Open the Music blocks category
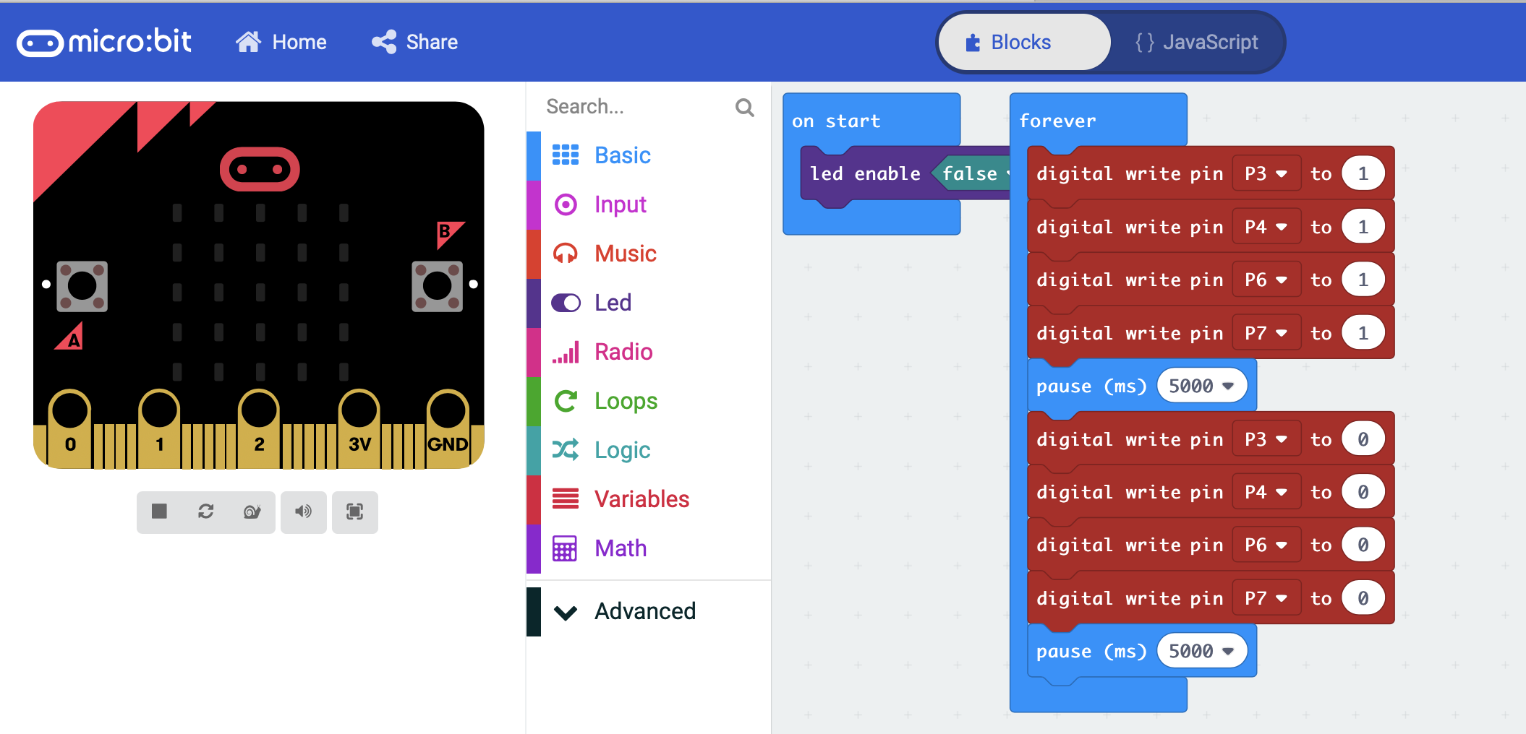Image resolution: width=1526 pixels, height=734 pixels. [x=625, y=254]
